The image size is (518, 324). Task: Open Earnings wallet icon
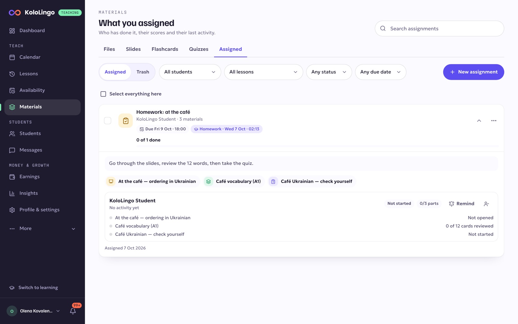(12, 177)
